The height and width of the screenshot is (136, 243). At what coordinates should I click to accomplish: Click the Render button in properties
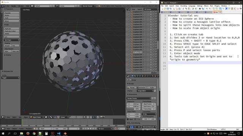(x=131, y=88)
